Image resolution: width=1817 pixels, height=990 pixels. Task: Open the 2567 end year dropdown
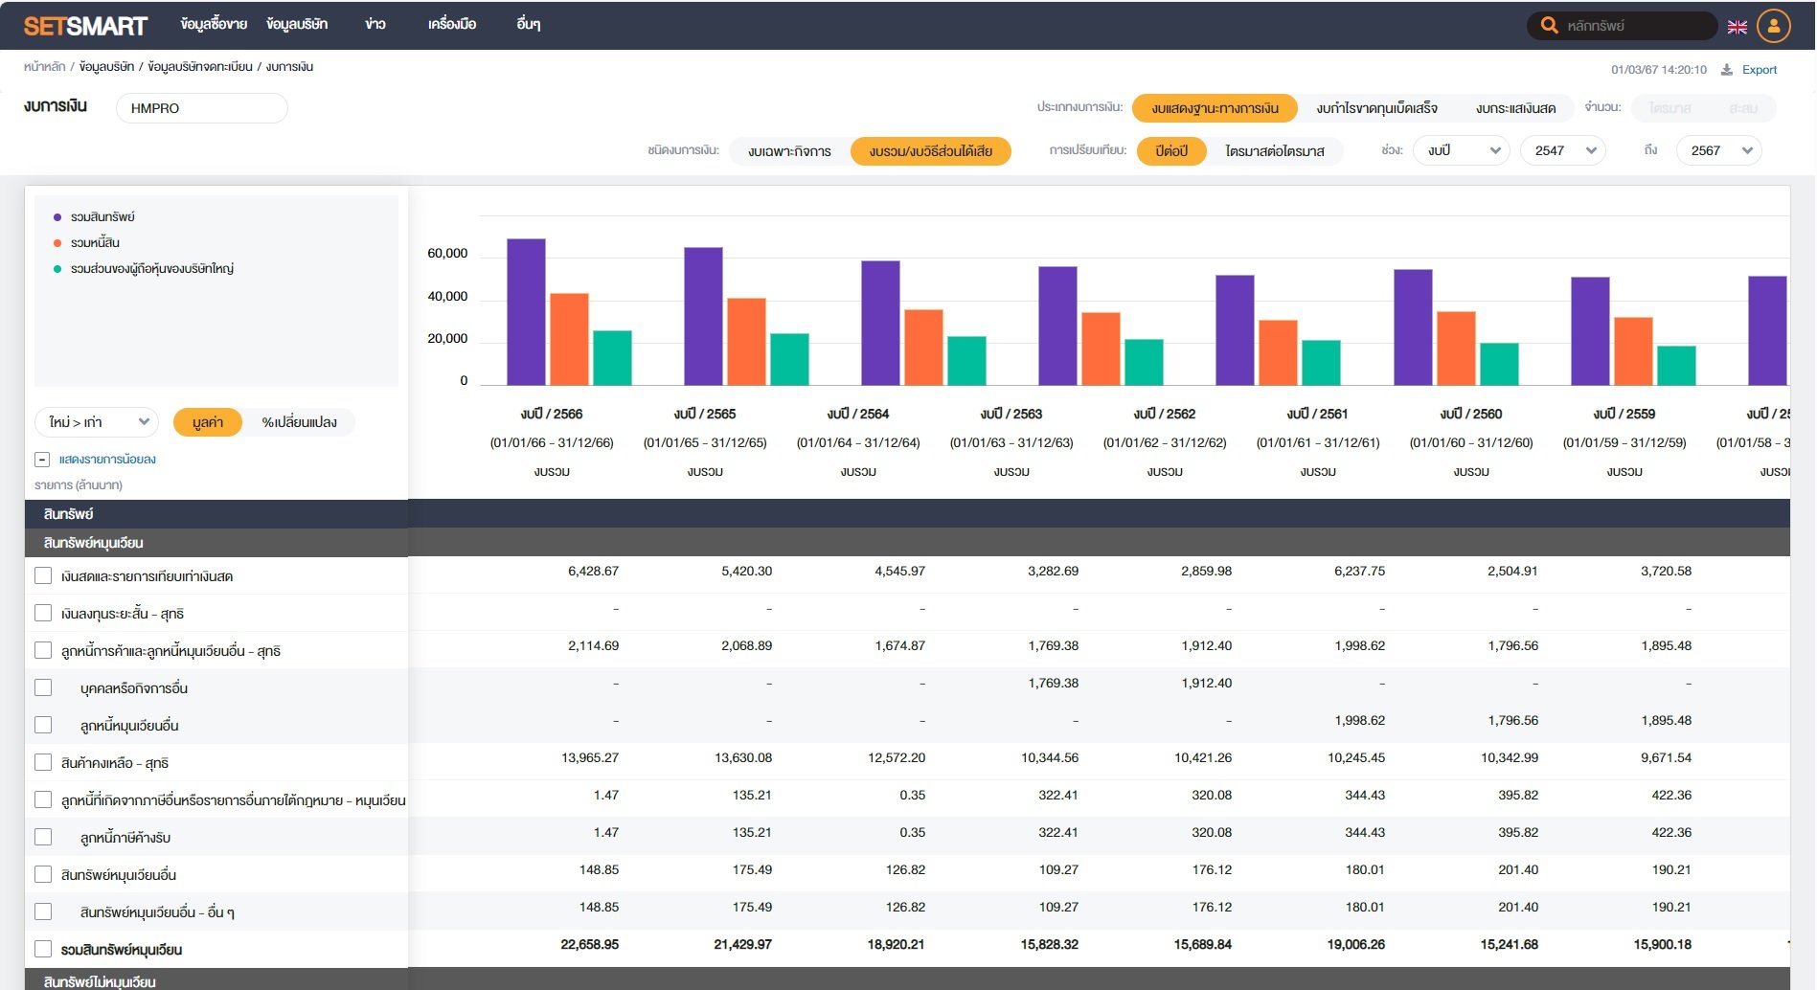[x=1719, y=150]
